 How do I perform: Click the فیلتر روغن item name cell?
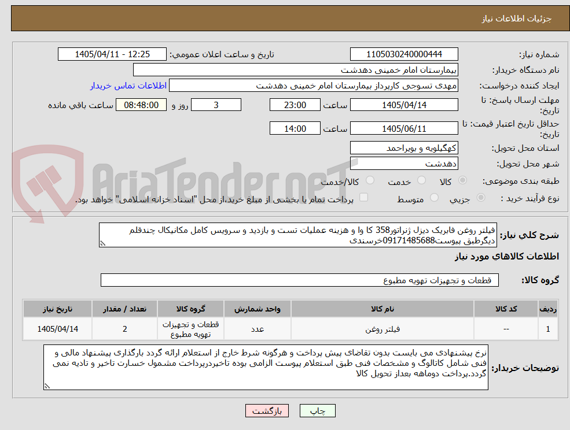tap(383, 329)
